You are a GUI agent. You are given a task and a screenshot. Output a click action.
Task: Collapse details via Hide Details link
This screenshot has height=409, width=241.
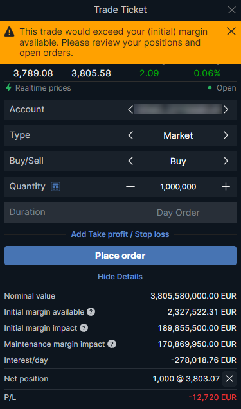coord(120,277)
